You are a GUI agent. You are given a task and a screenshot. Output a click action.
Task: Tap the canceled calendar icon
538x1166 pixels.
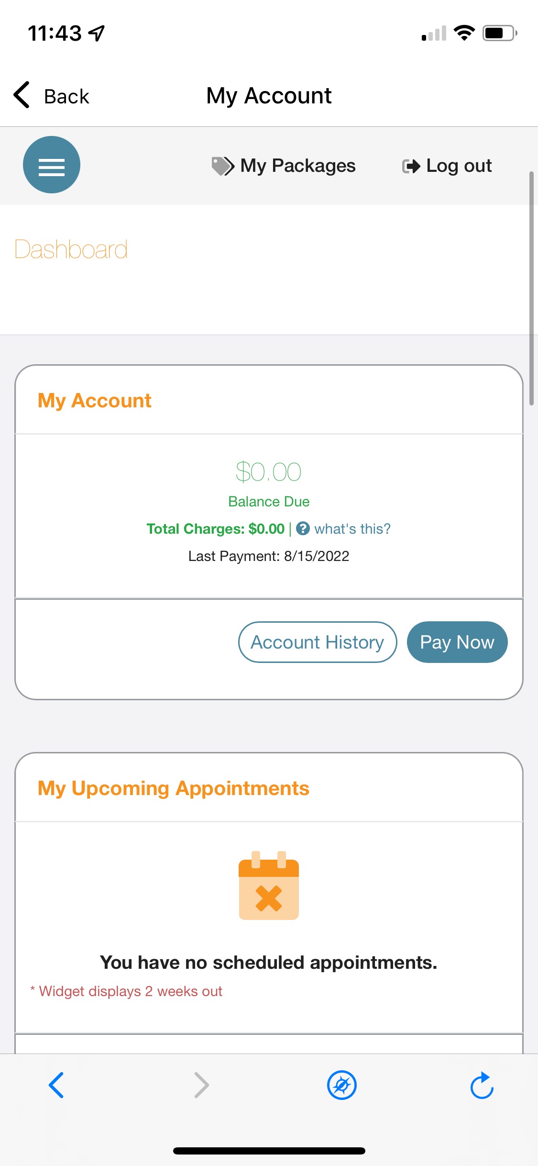pos(269,886)
